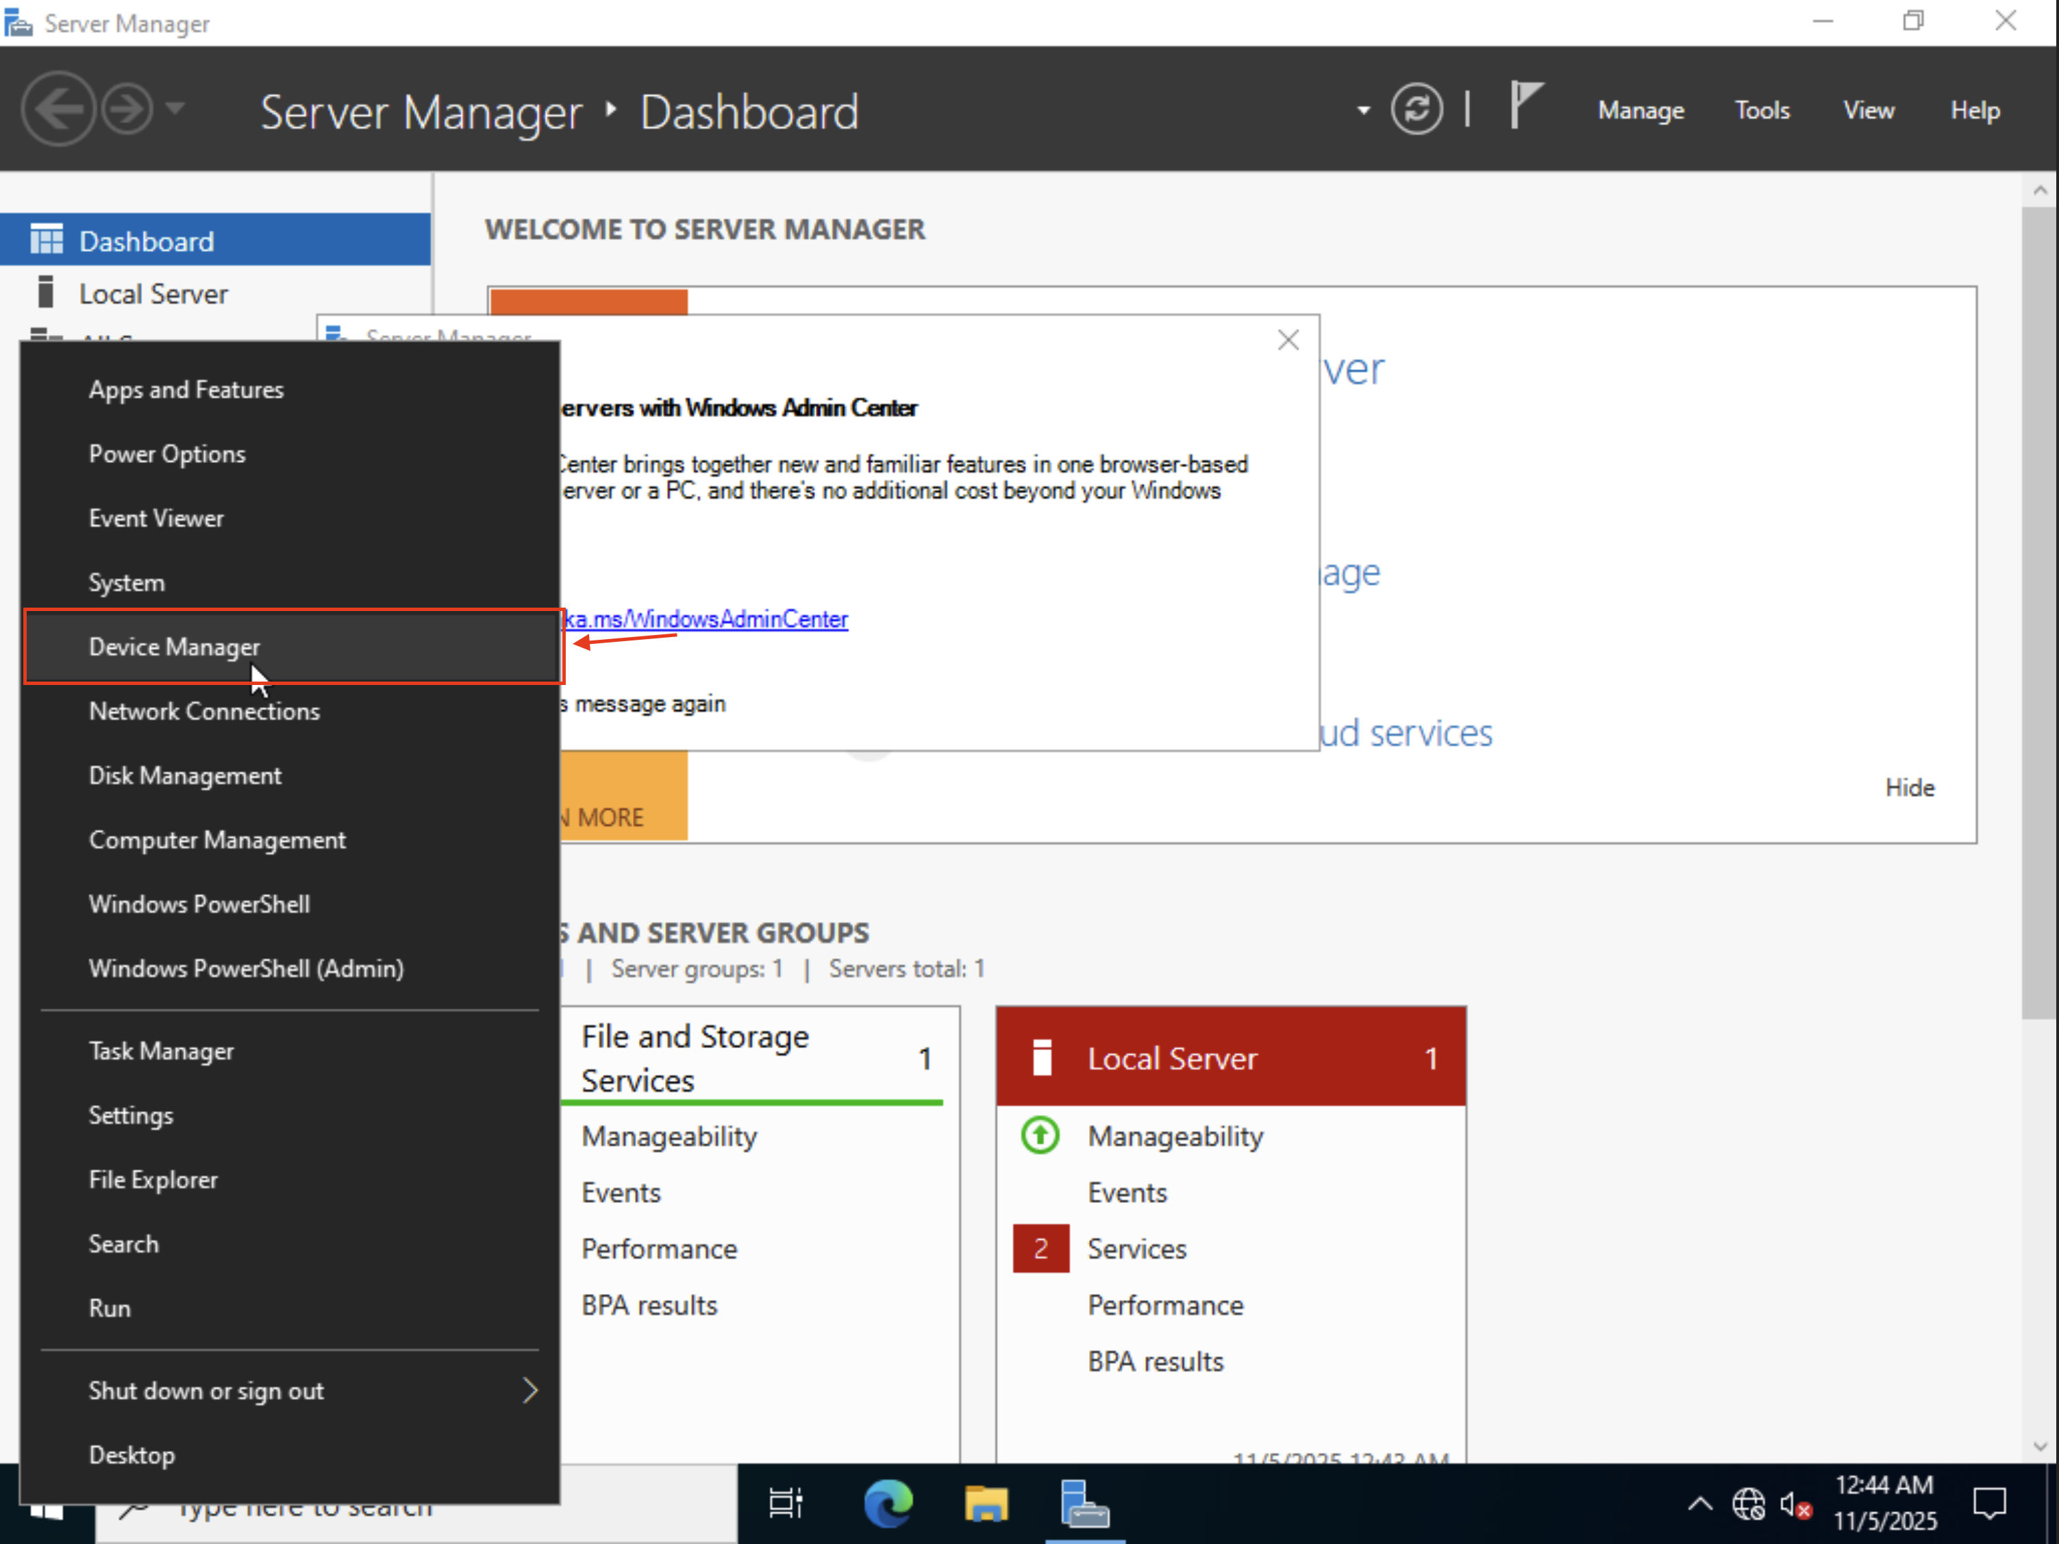
Task: Select Dashboard in the sidebar
Action: tap(146, 240)
